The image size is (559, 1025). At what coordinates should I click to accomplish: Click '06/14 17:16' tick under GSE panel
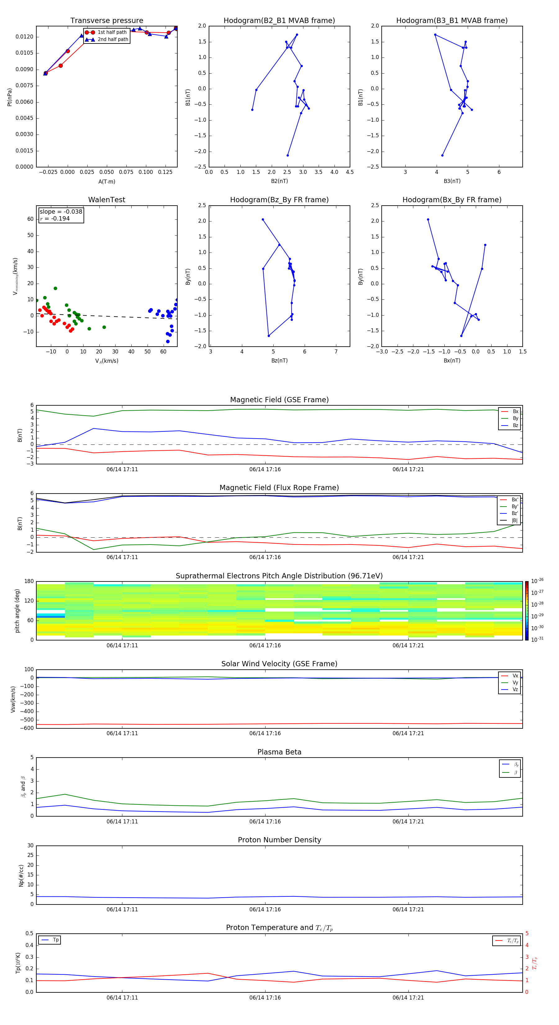[x=265, y=470]
